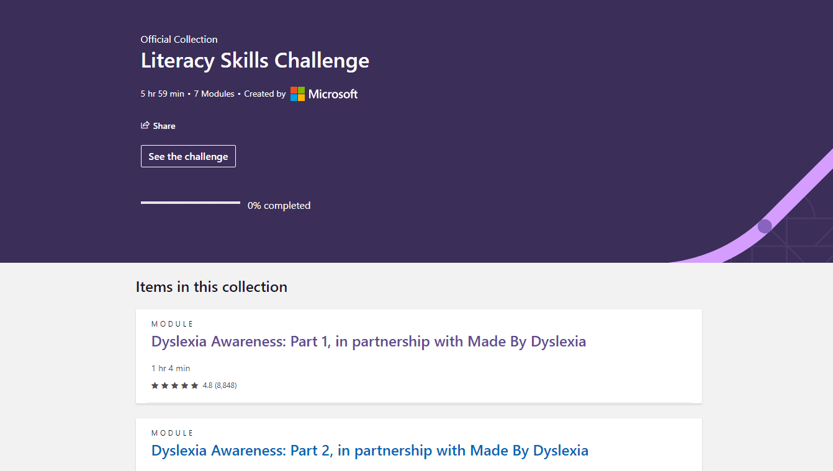This screenshot has width=833, height=471.
Task: Open Dyslexia Awareness: Part 1 module
Action: 369,341
